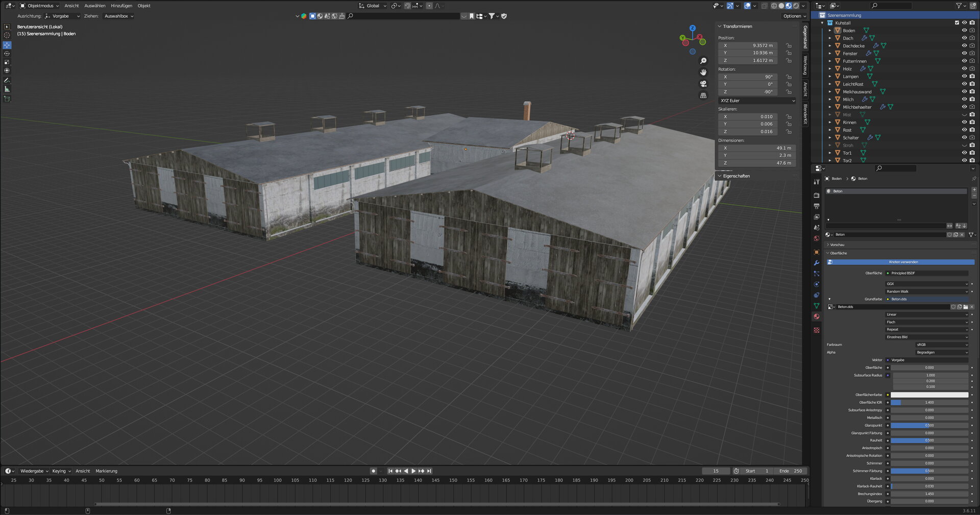The height and width of the screenshot is (515, 980).
Task: Open the Hinzufügen menu
Action: click(121, 6)
